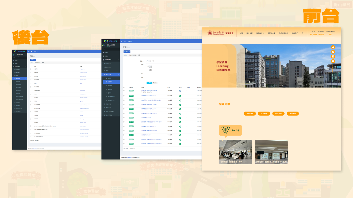Click the hamburger menu icon in the middle backend window

click(122, 41)
